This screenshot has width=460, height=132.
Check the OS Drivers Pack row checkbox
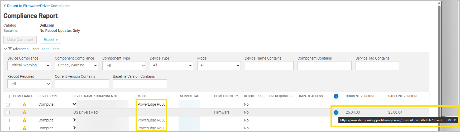[8, 113]
